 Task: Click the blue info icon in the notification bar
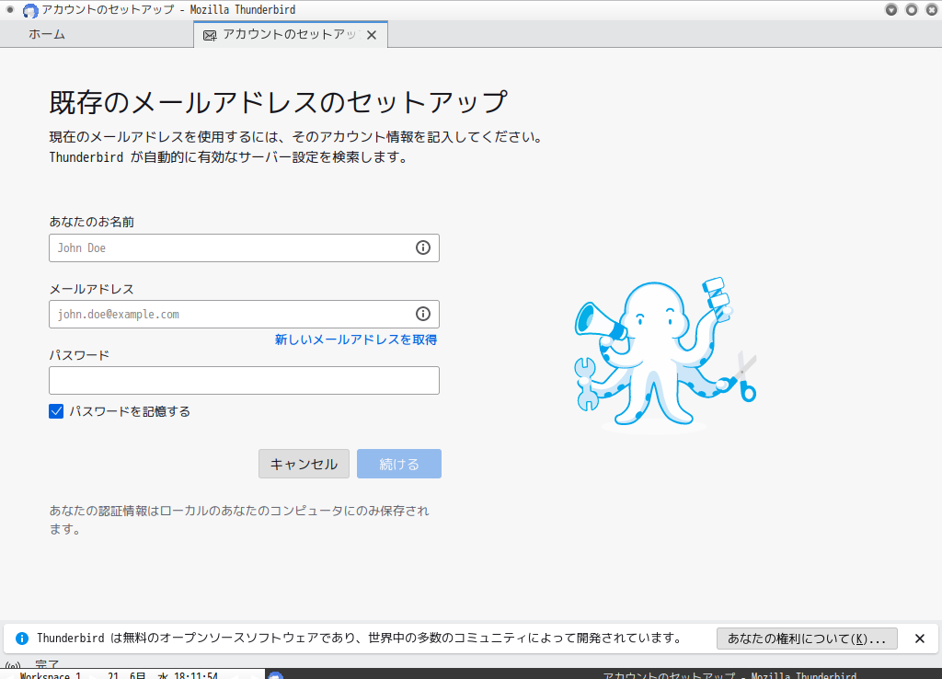(x=22, y=639)
